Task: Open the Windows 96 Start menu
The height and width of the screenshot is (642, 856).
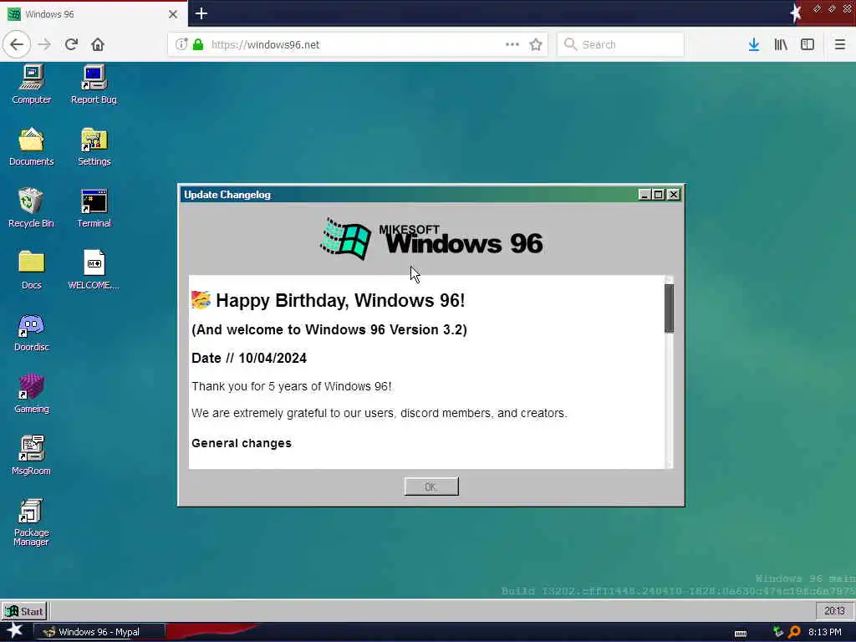Action: pos(24,611)
